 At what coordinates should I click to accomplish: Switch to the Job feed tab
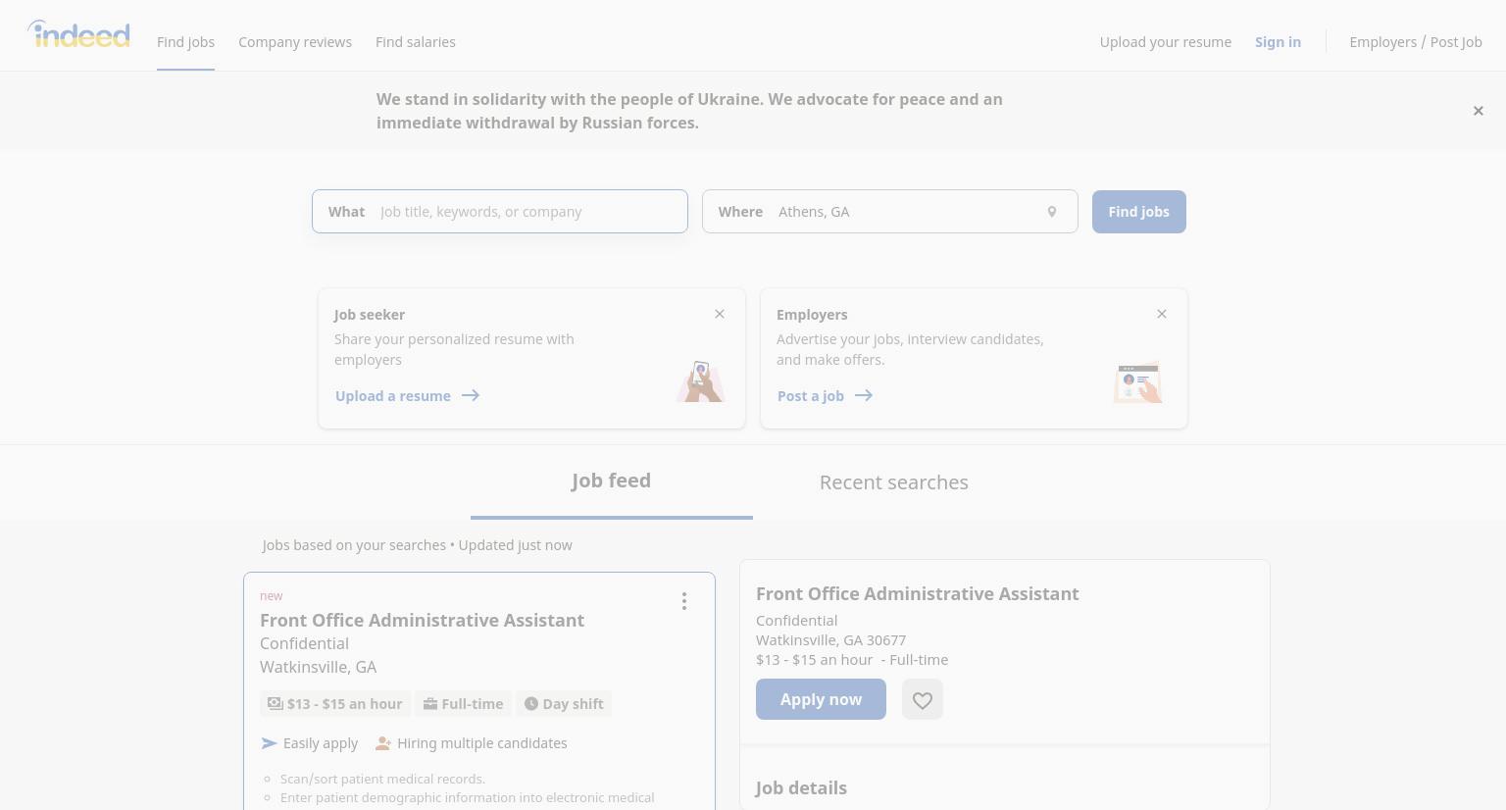point(612,481)
